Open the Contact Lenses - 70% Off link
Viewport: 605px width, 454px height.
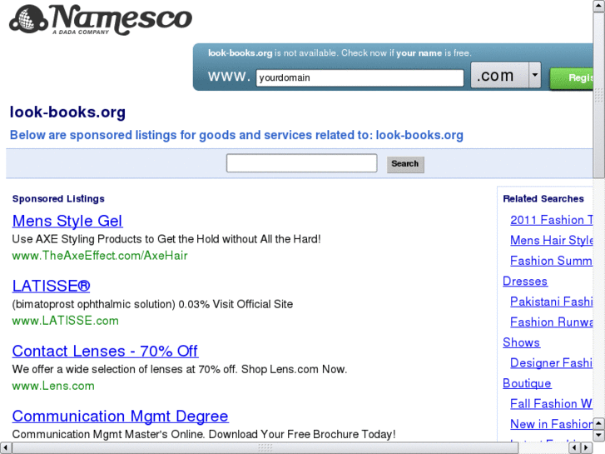point(105,351)
